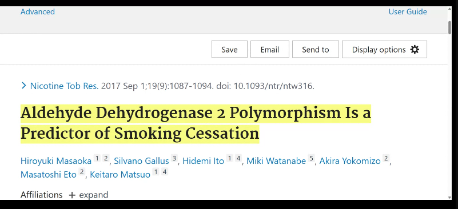This screenshot has height=209, width=458.
Task: Save the citation with Save button
Action: point(229,49)
